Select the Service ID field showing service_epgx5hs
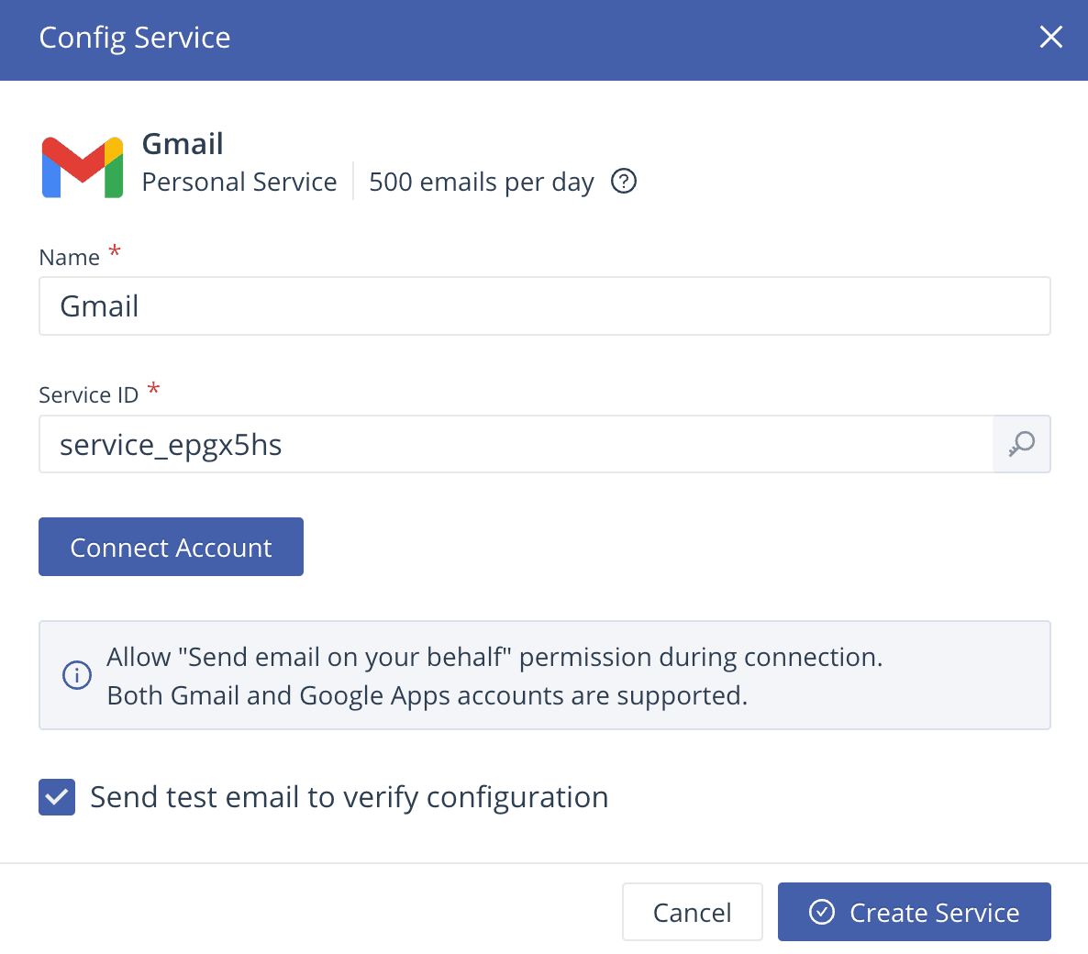 [514, 444]
